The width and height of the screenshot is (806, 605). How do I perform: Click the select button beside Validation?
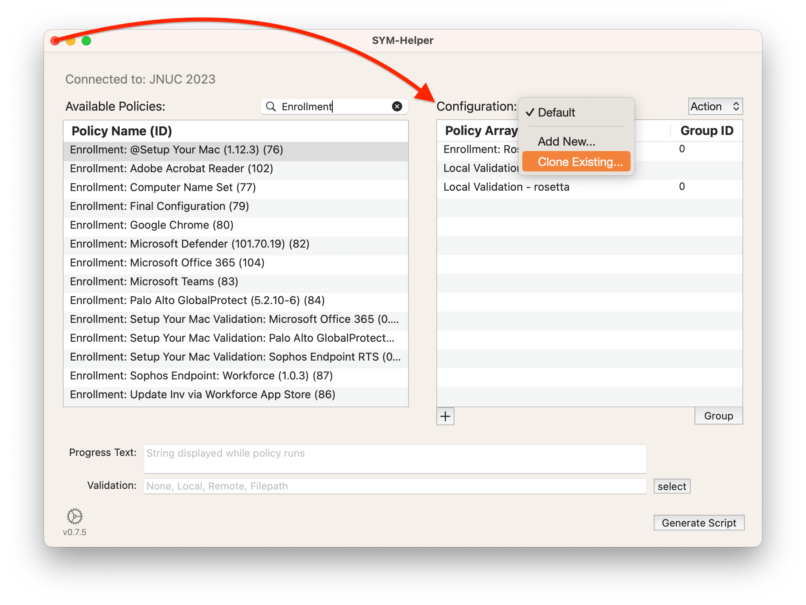pyautogui.click(x=671, y=487)
